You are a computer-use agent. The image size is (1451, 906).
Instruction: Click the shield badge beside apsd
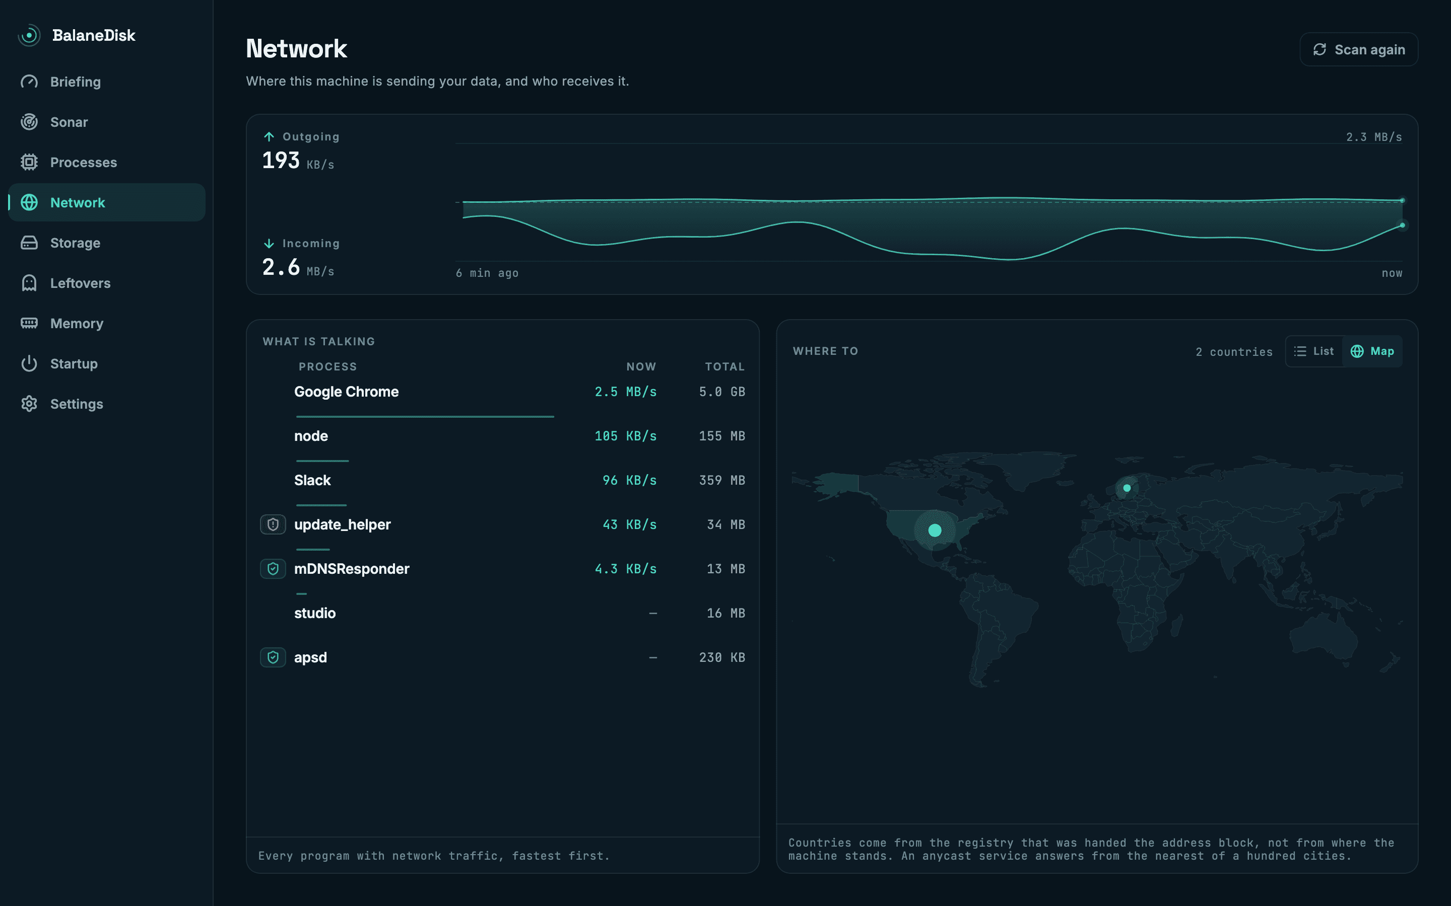[x=273, y=657]
